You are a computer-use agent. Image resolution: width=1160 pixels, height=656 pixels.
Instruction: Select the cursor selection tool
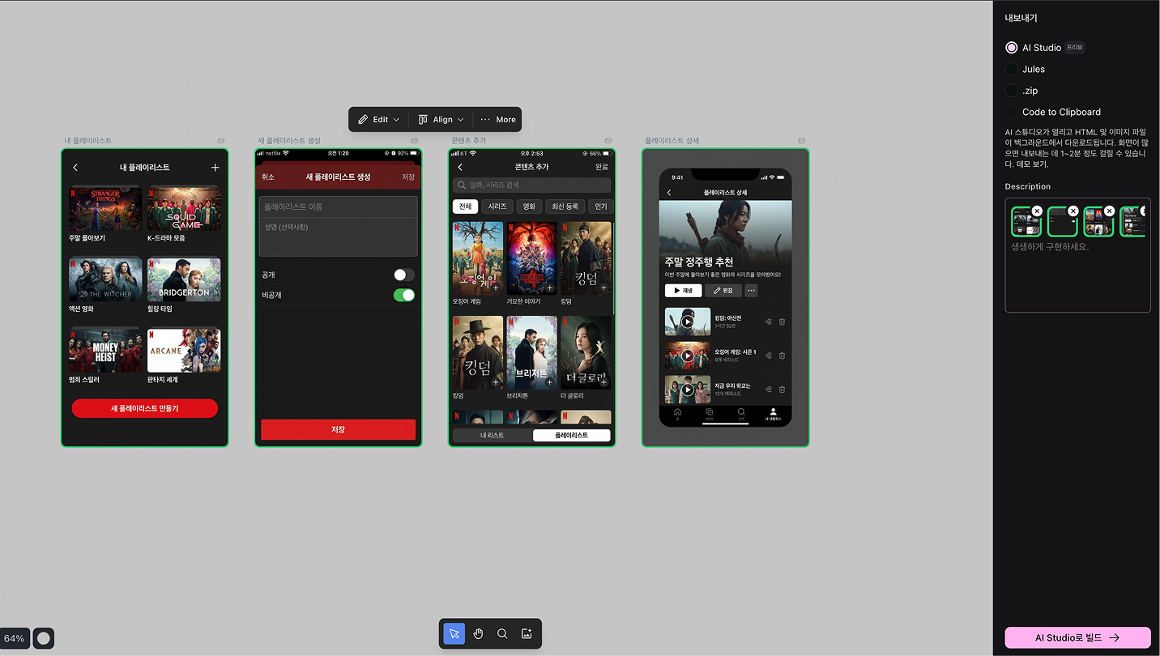454,634
